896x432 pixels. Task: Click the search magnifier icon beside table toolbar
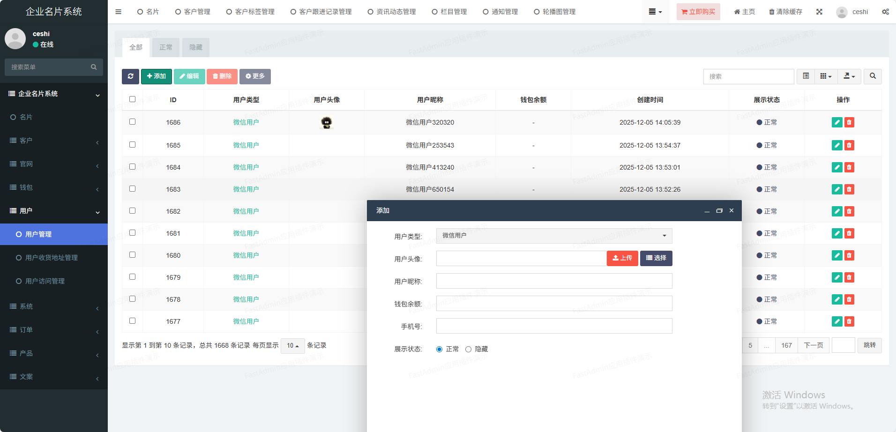click(873, 76)
